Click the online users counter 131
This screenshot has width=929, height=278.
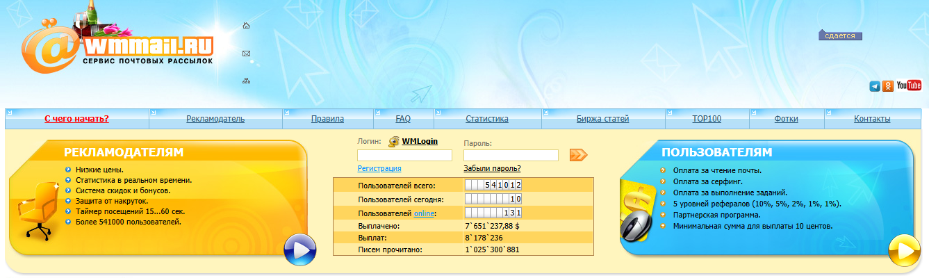click(493, 213)
